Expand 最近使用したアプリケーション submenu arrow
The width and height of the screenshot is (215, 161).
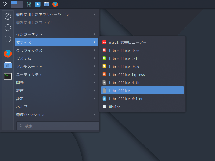tap(95, 14)
